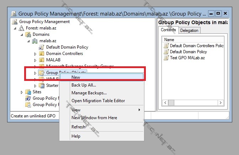Click the Domain Controllers folder icon
Viewport: 239px width, 155px height.
tap(42, 54)
